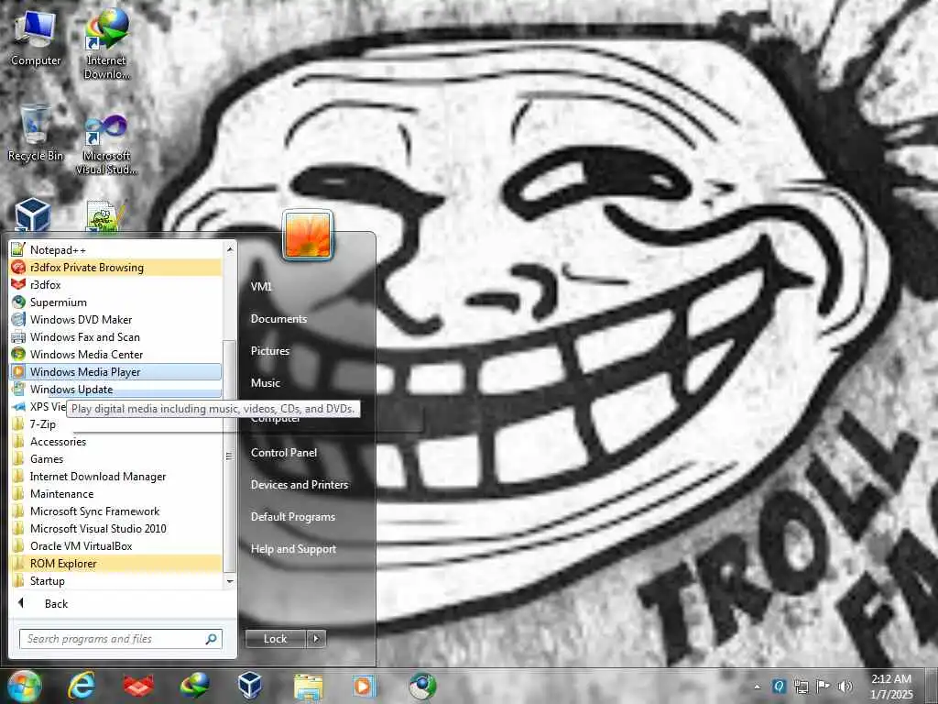
Task: Open r3dfox browser from Start menu list
Action: click(115, 285)
